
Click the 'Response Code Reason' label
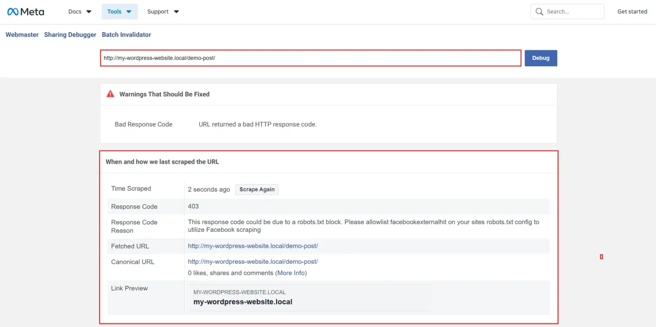pos(134,226)
